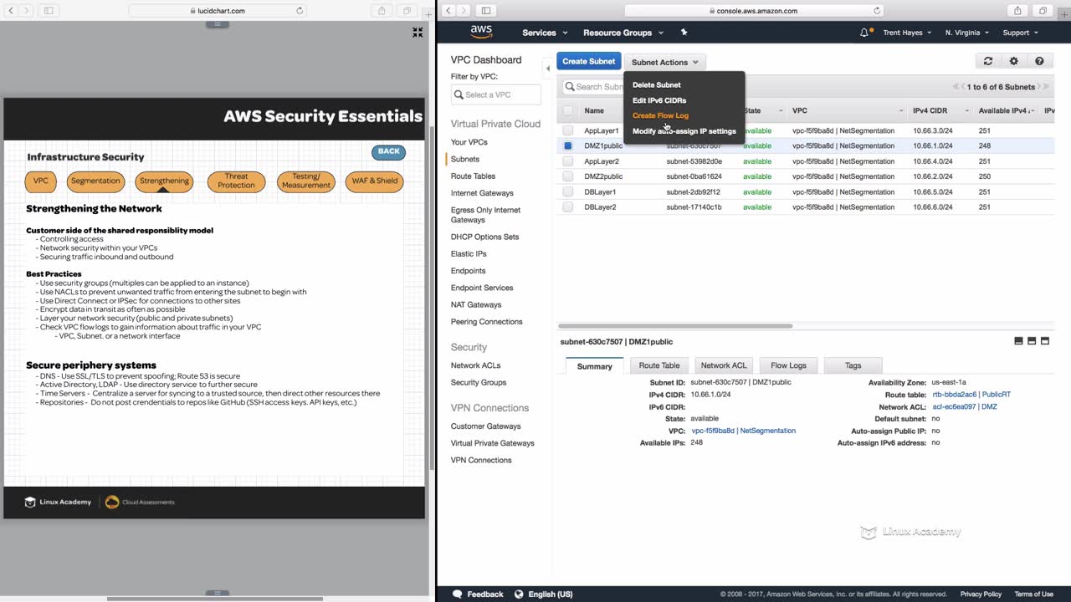Click the Create Subnet button

coord(588,61)
